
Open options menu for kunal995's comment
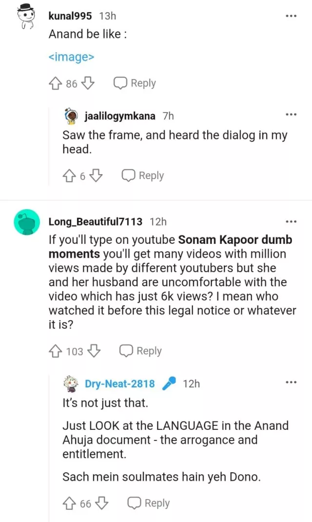pos(291,16)
